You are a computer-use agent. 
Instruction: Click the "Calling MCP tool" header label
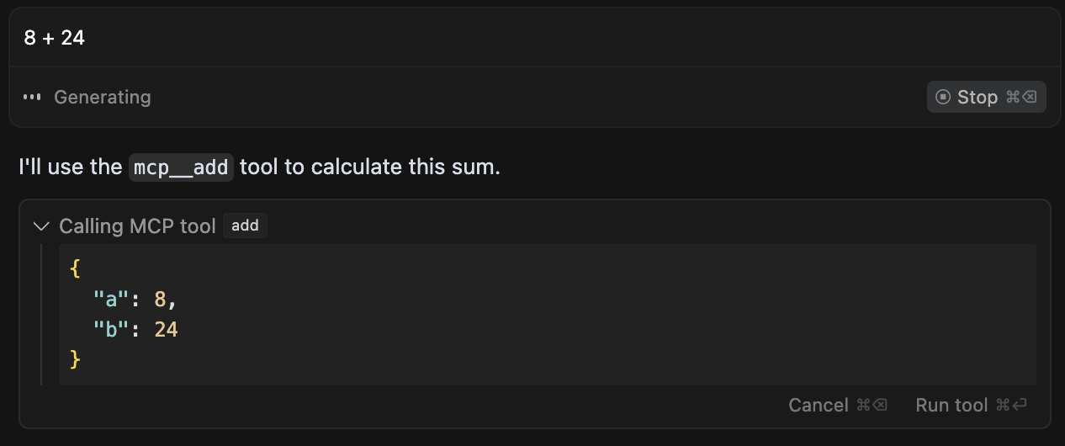(137, 226)
